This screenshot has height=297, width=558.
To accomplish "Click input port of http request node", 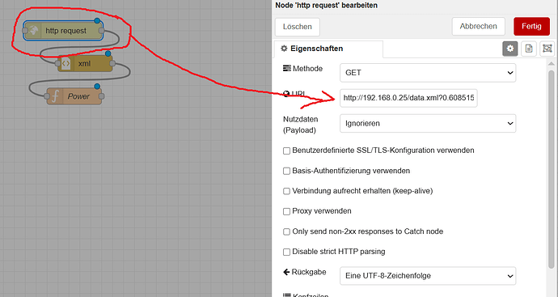I will 25,31.
